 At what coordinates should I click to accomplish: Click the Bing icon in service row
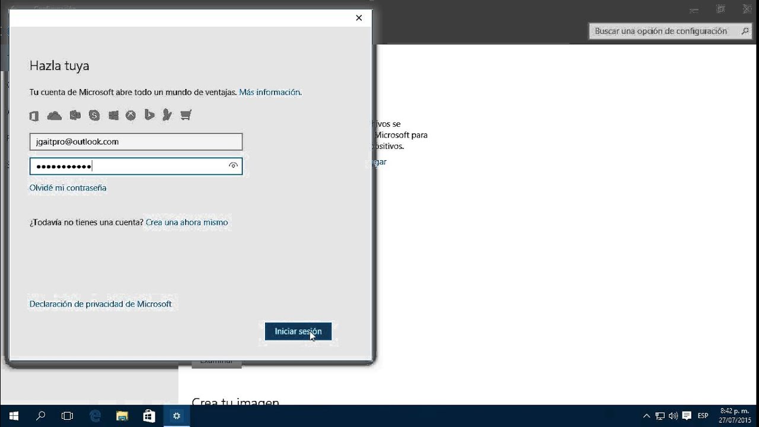pyautogui.click(x=149, y=115)
